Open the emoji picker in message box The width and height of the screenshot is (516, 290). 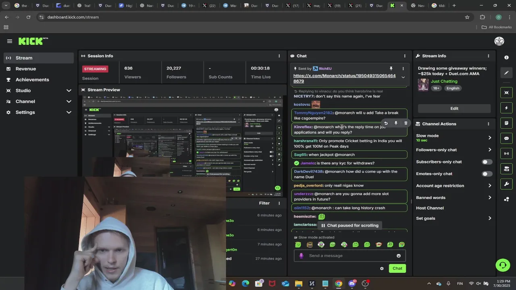click(399, 255)
